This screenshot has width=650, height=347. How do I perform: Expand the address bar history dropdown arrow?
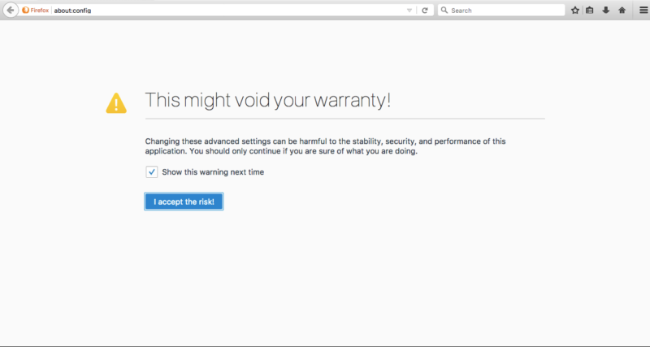(409, 11)
